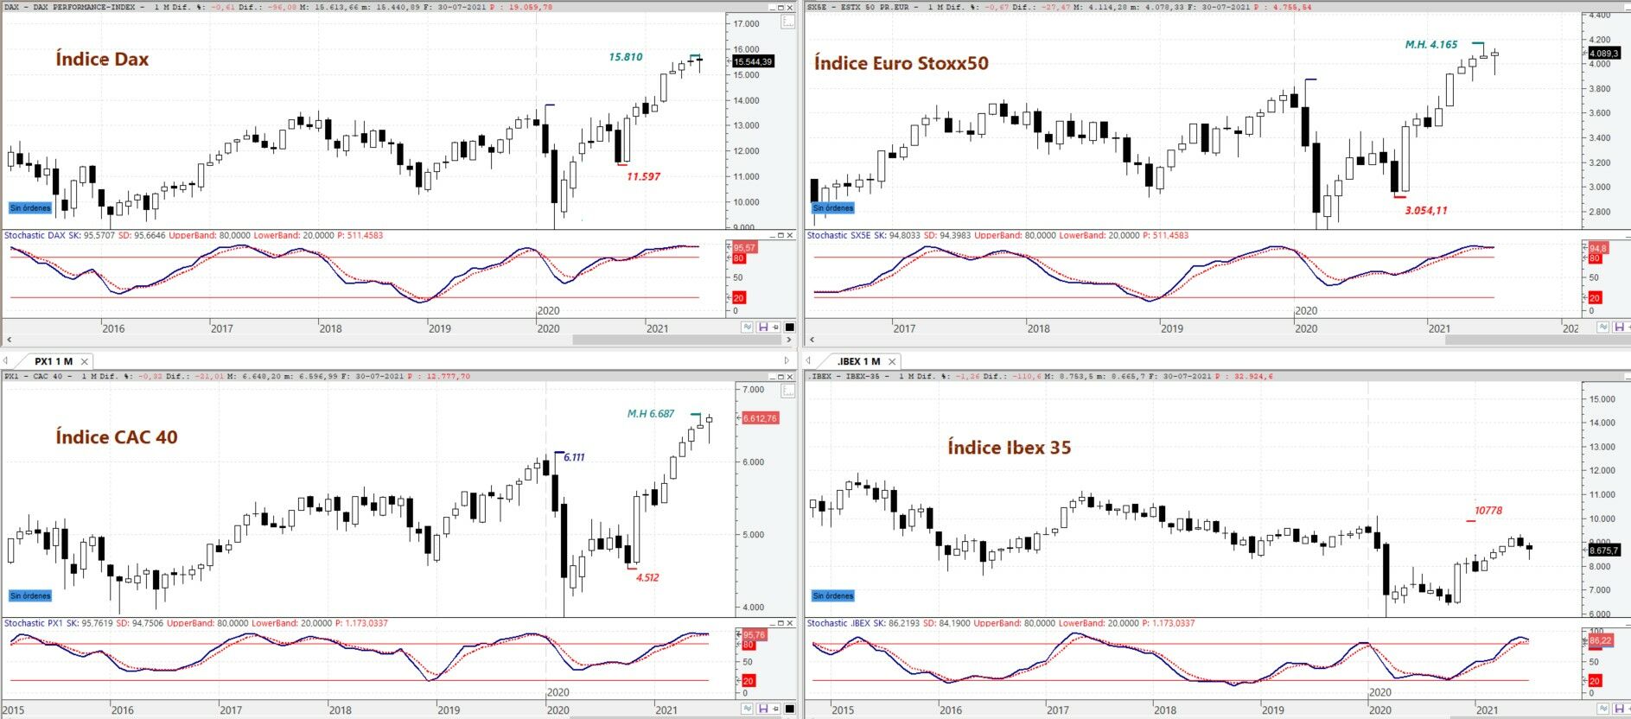Click the Sin órdenes badge in the Euro Stoxx50 chart
The height and width of the screenshot is (719, 1631).
point(833,208)
